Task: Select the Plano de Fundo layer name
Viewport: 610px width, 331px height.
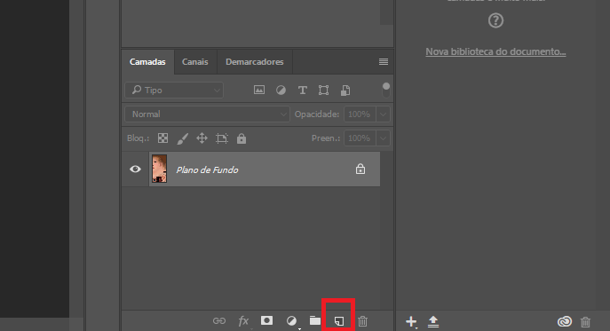Action: 207,170
